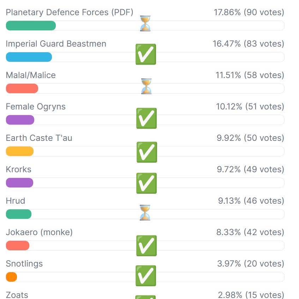Click the Jokaero (monke) option label
Screen dimensions: 299x299
39,232
